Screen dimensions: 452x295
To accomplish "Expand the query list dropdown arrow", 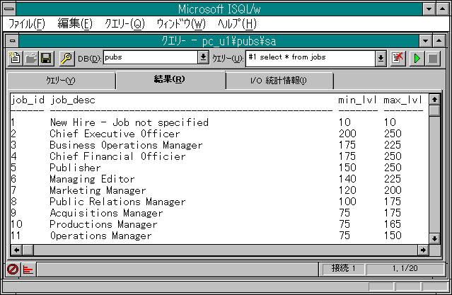I will (381, 59).
